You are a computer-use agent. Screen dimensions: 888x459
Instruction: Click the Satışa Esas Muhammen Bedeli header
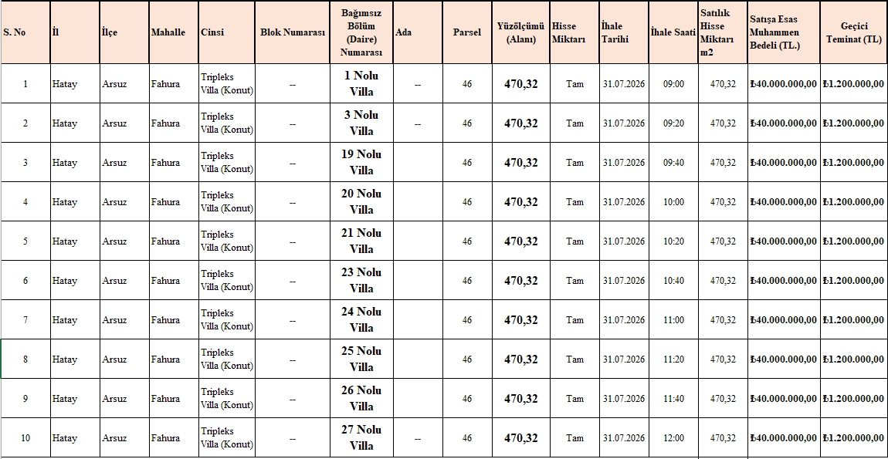tap(783, 32)
